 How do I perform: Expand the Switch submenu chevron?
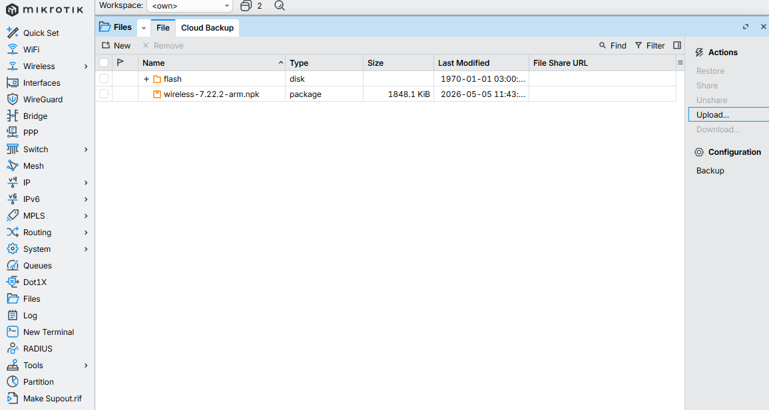click(x=86, y=150)
